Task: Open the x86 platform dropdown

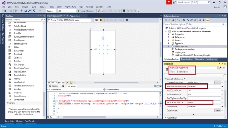Action: [x=67, y=11]
